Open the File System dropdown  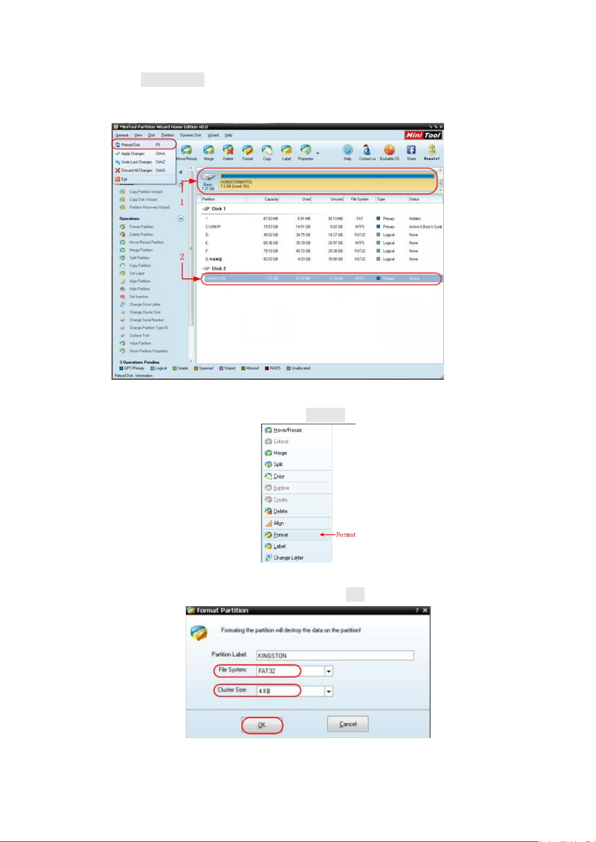click(x=328, y=671)
